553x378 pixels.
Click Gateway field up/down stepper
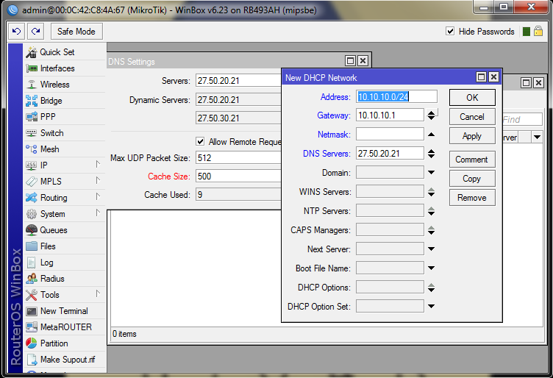coord(431,115)
